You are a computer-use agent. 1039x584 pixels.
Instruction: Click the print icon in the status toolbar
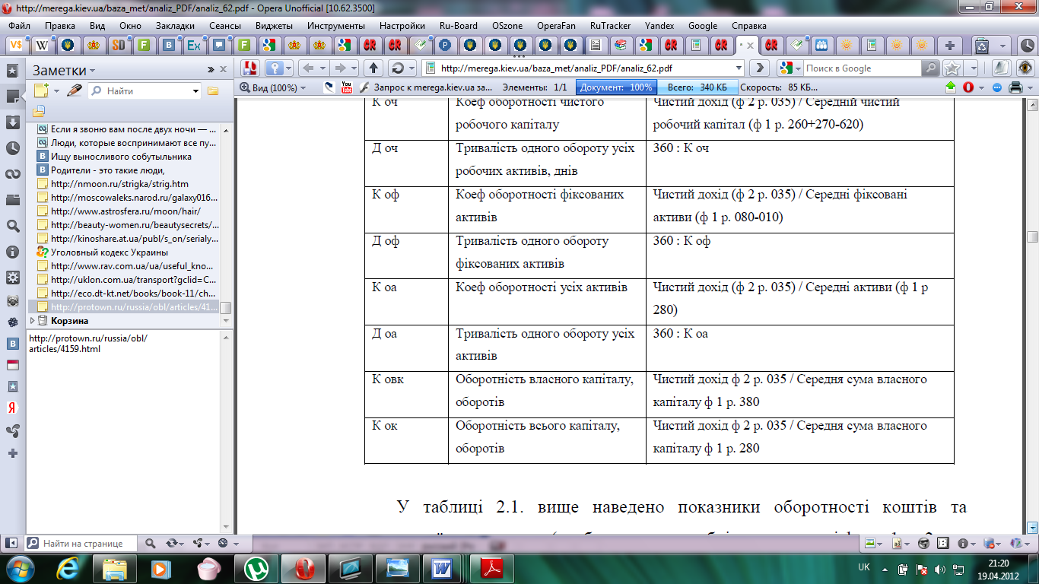point(1015,87)
